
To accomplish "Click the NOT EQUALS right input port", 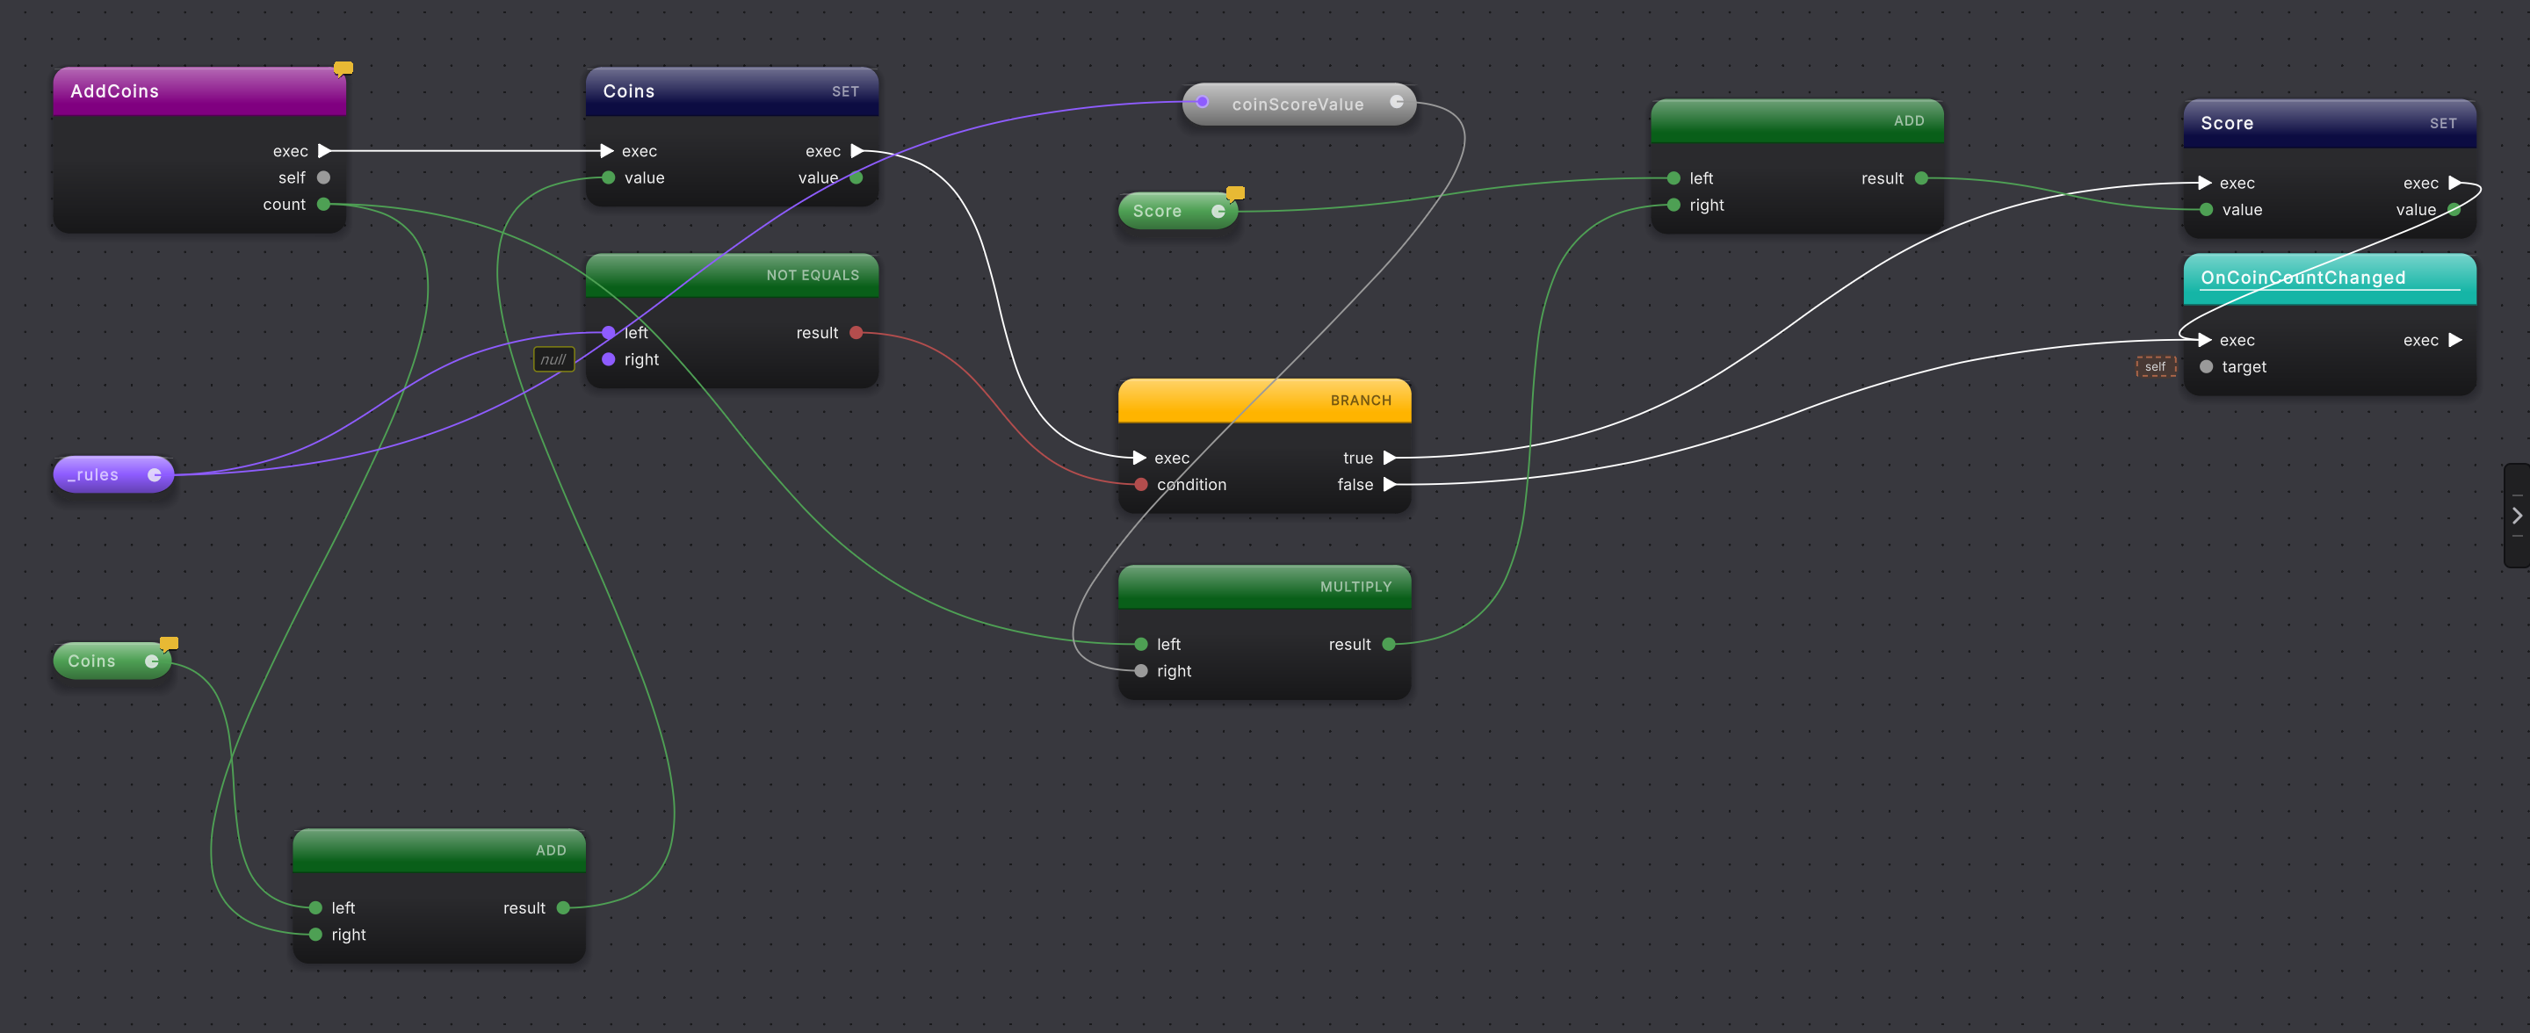I will point(608,359).
